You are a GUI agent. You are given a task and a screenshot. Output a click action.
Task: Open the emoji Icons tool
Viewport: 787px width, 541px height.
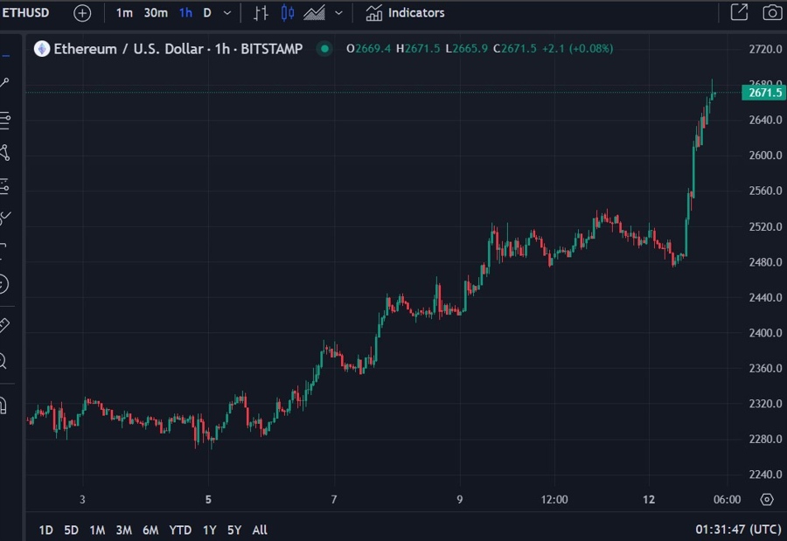pyautogui.click(x=3, y=284)
